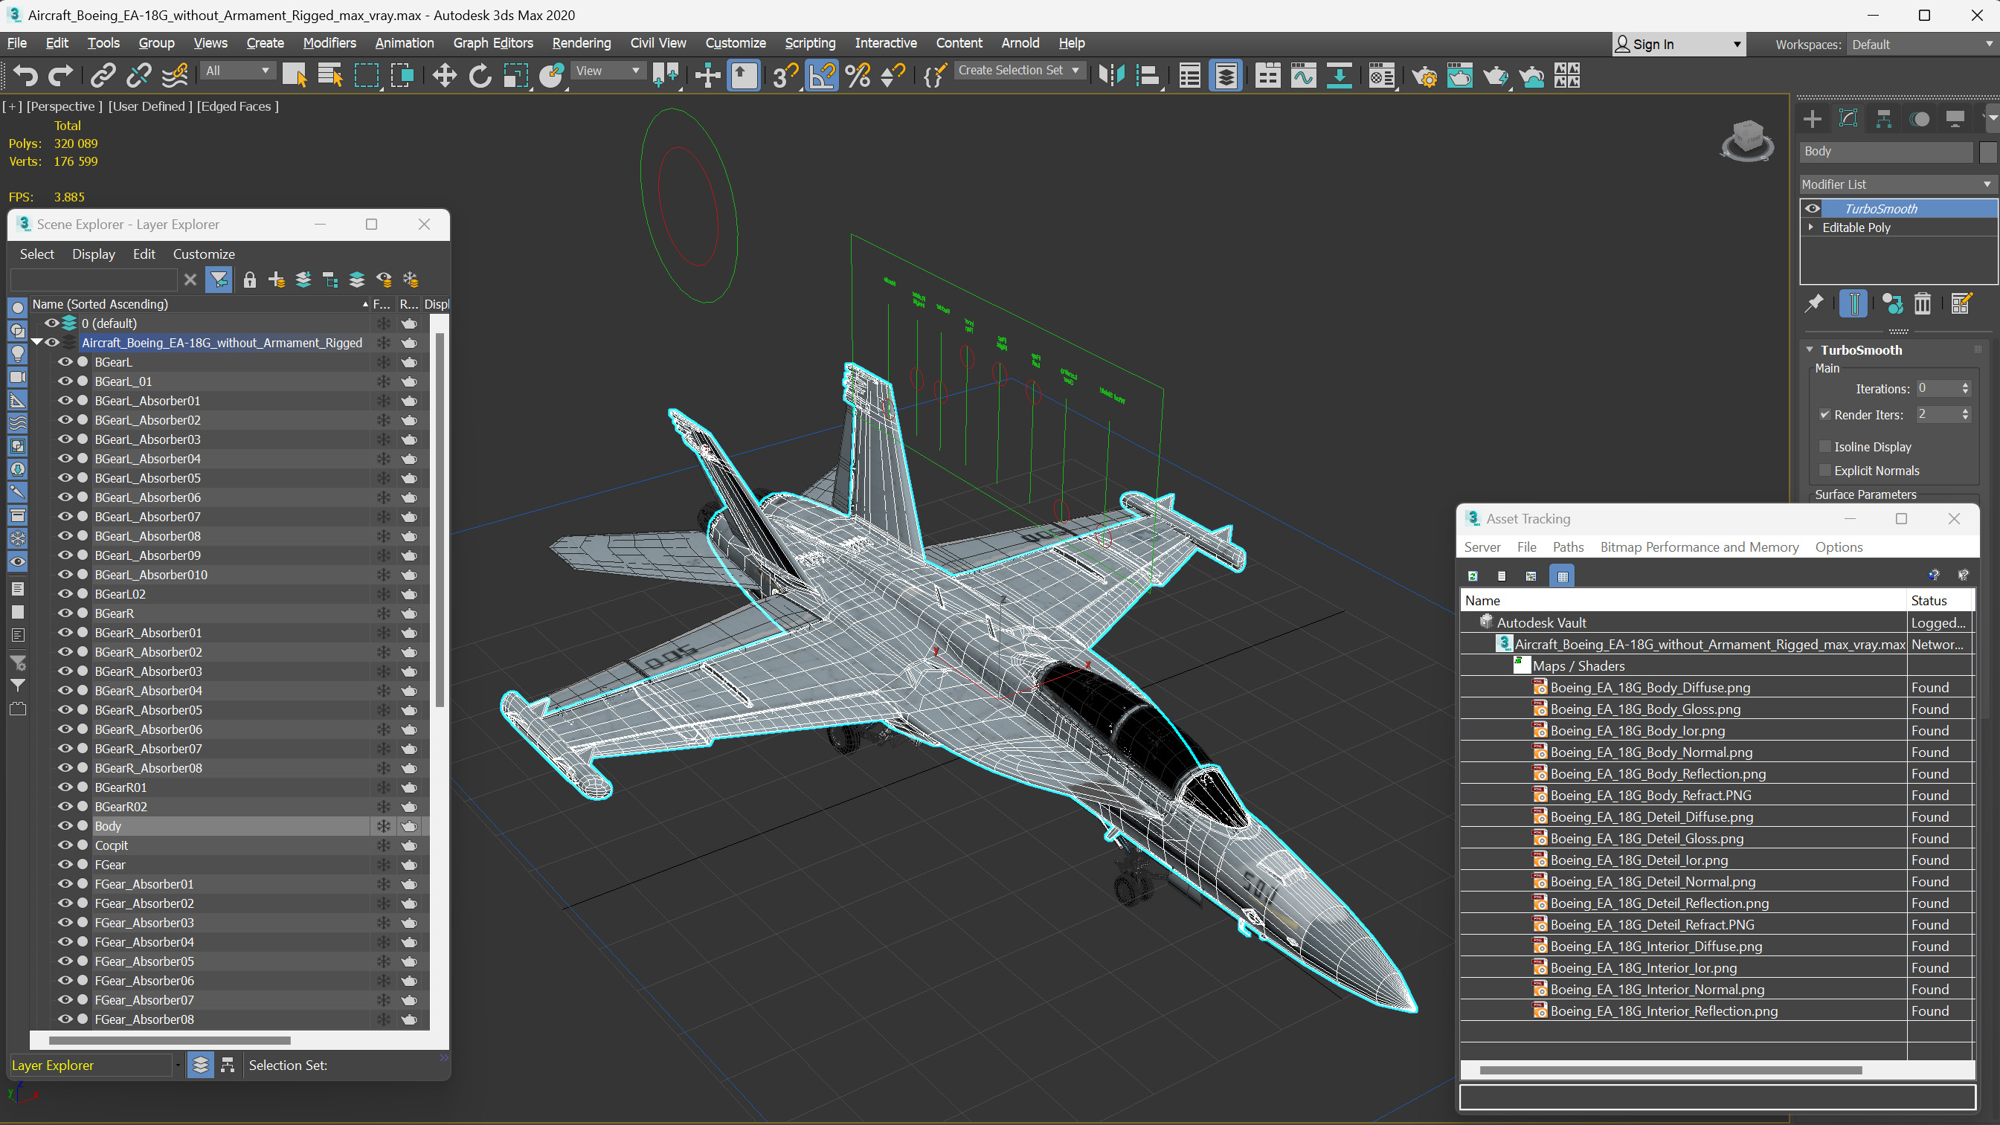The image size is (2000, 1125).
Task: Click the lock icon in Scene Explorer toolbar
Action: (x=249, y=280)
